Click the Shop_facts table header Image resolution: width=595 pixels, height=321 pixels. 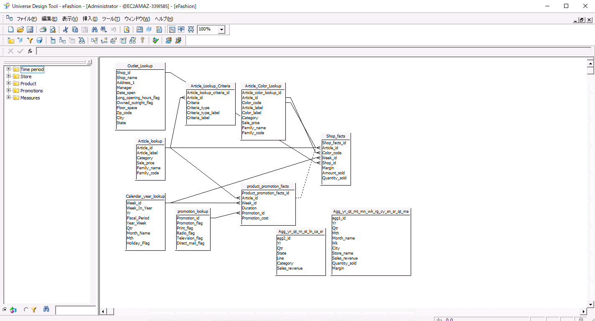(336, 136)
